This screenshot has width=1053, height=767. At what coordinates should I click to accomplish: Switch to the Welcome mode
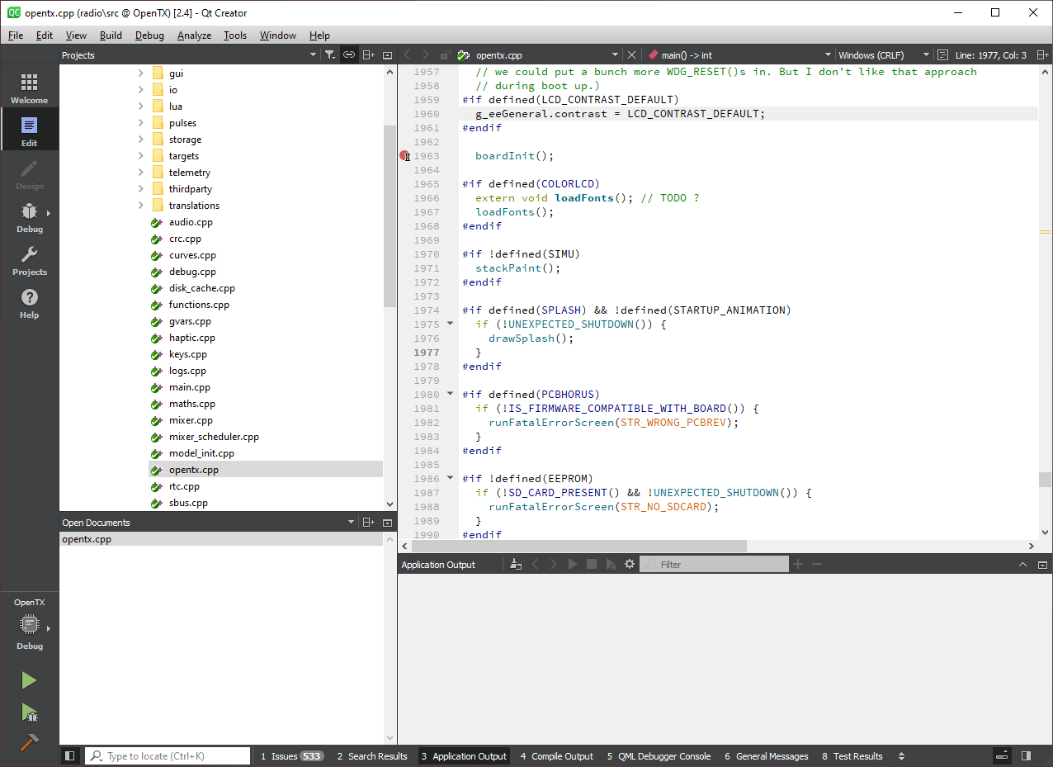pos(29,86)
